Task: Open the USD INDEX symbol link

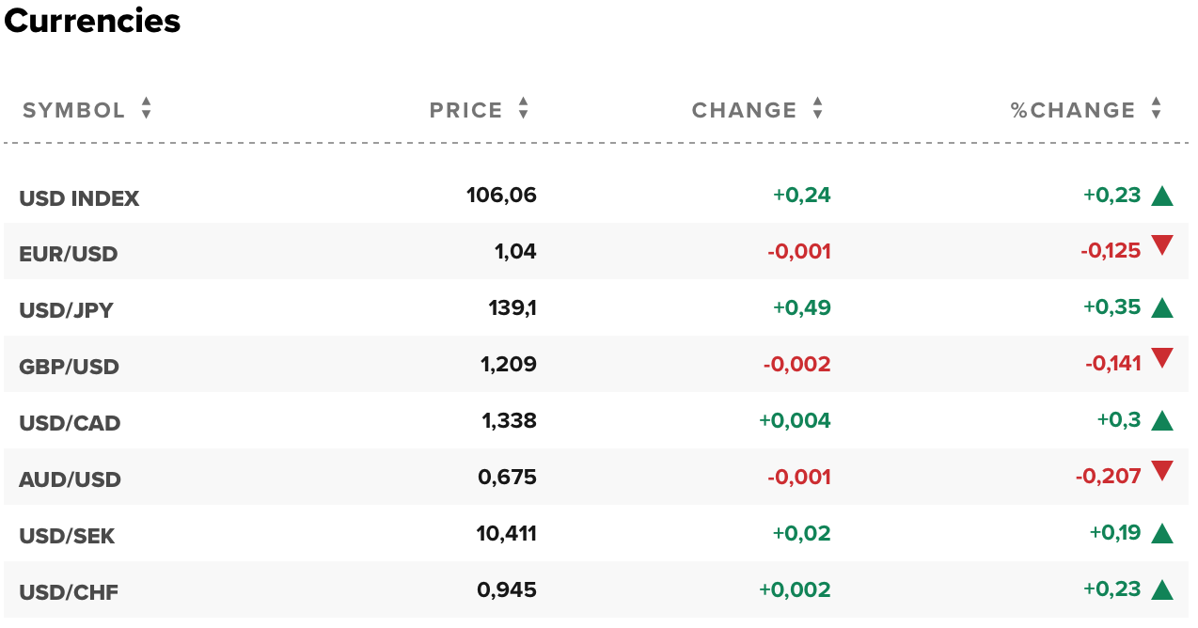Action: [x=79, y=198]
